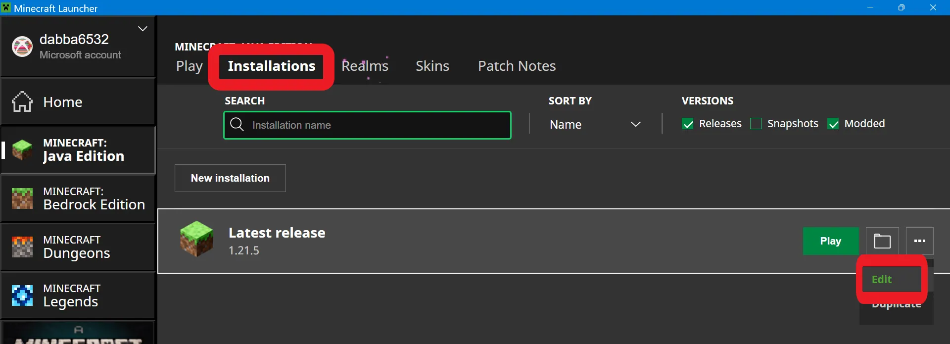The image size is (950, 344).
Task: Click the Home house icon
Action: (x=22, y=101)
